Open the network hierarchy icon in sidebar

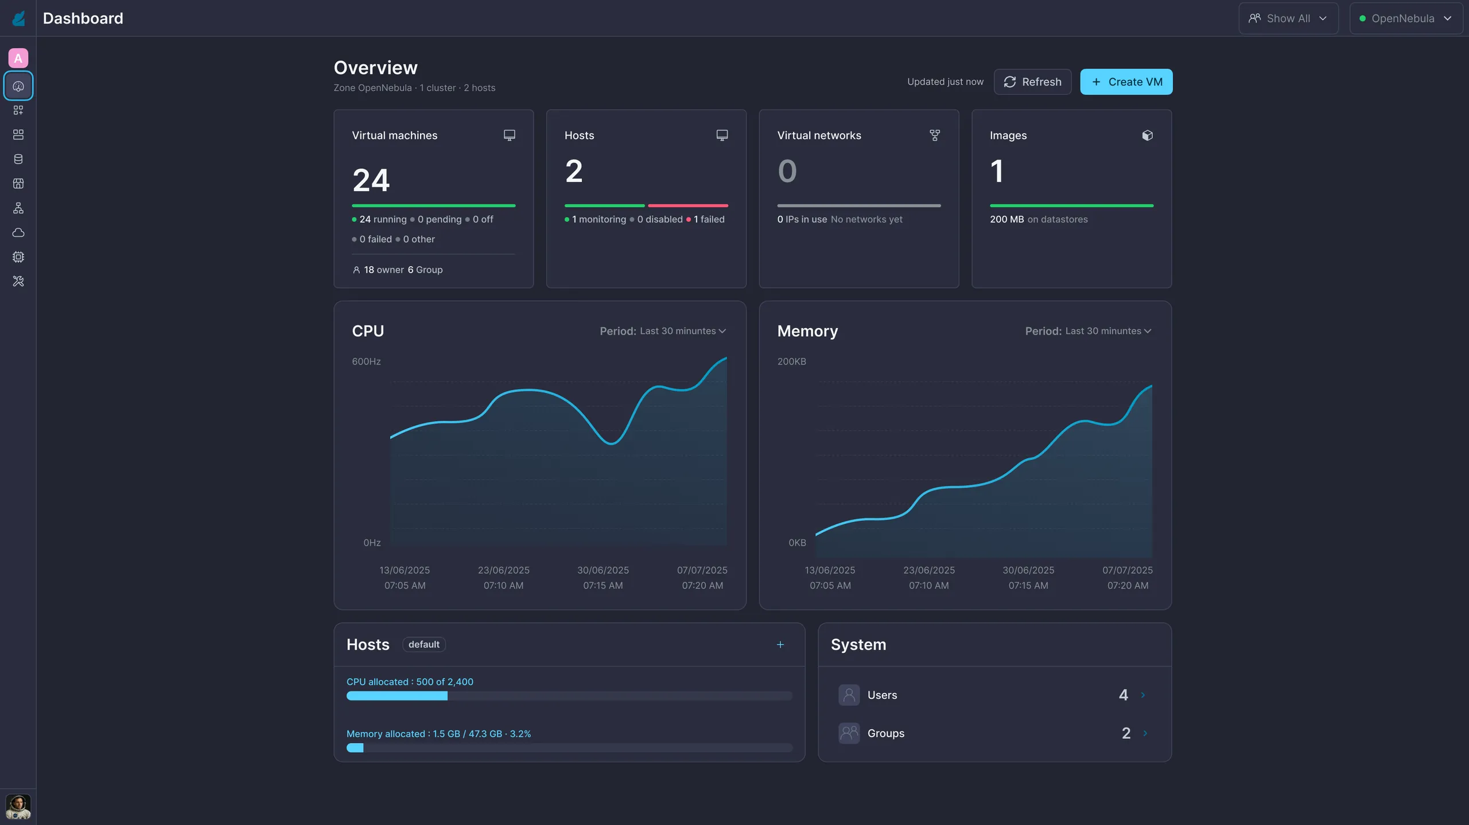pos(18,208)
